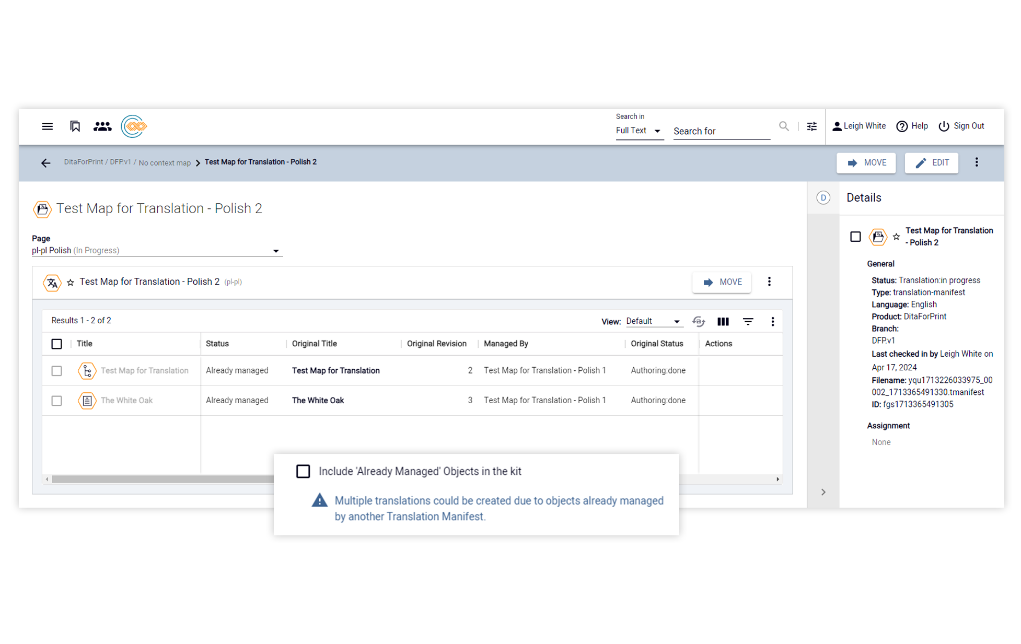This screenshot has height=644, width=1021.
Task: Collapse the Details side panel chevron
Action: click(823, 492)
